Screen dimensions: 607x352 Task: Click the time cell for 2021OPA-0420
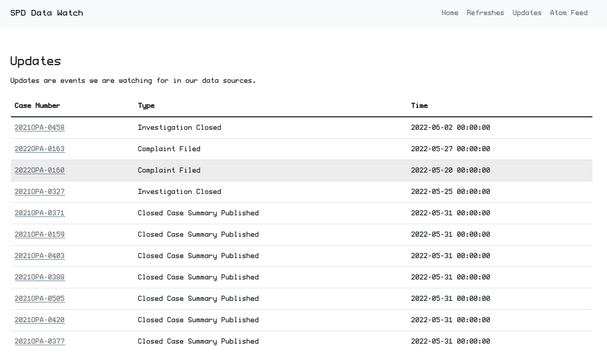click(x=450, y=320)
